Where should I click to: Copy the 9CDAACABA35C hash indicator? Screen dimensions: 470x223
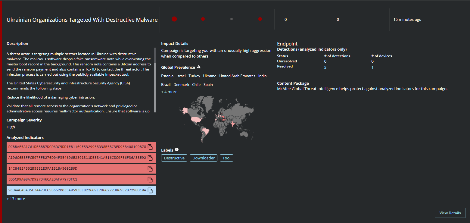coord(150,190)
